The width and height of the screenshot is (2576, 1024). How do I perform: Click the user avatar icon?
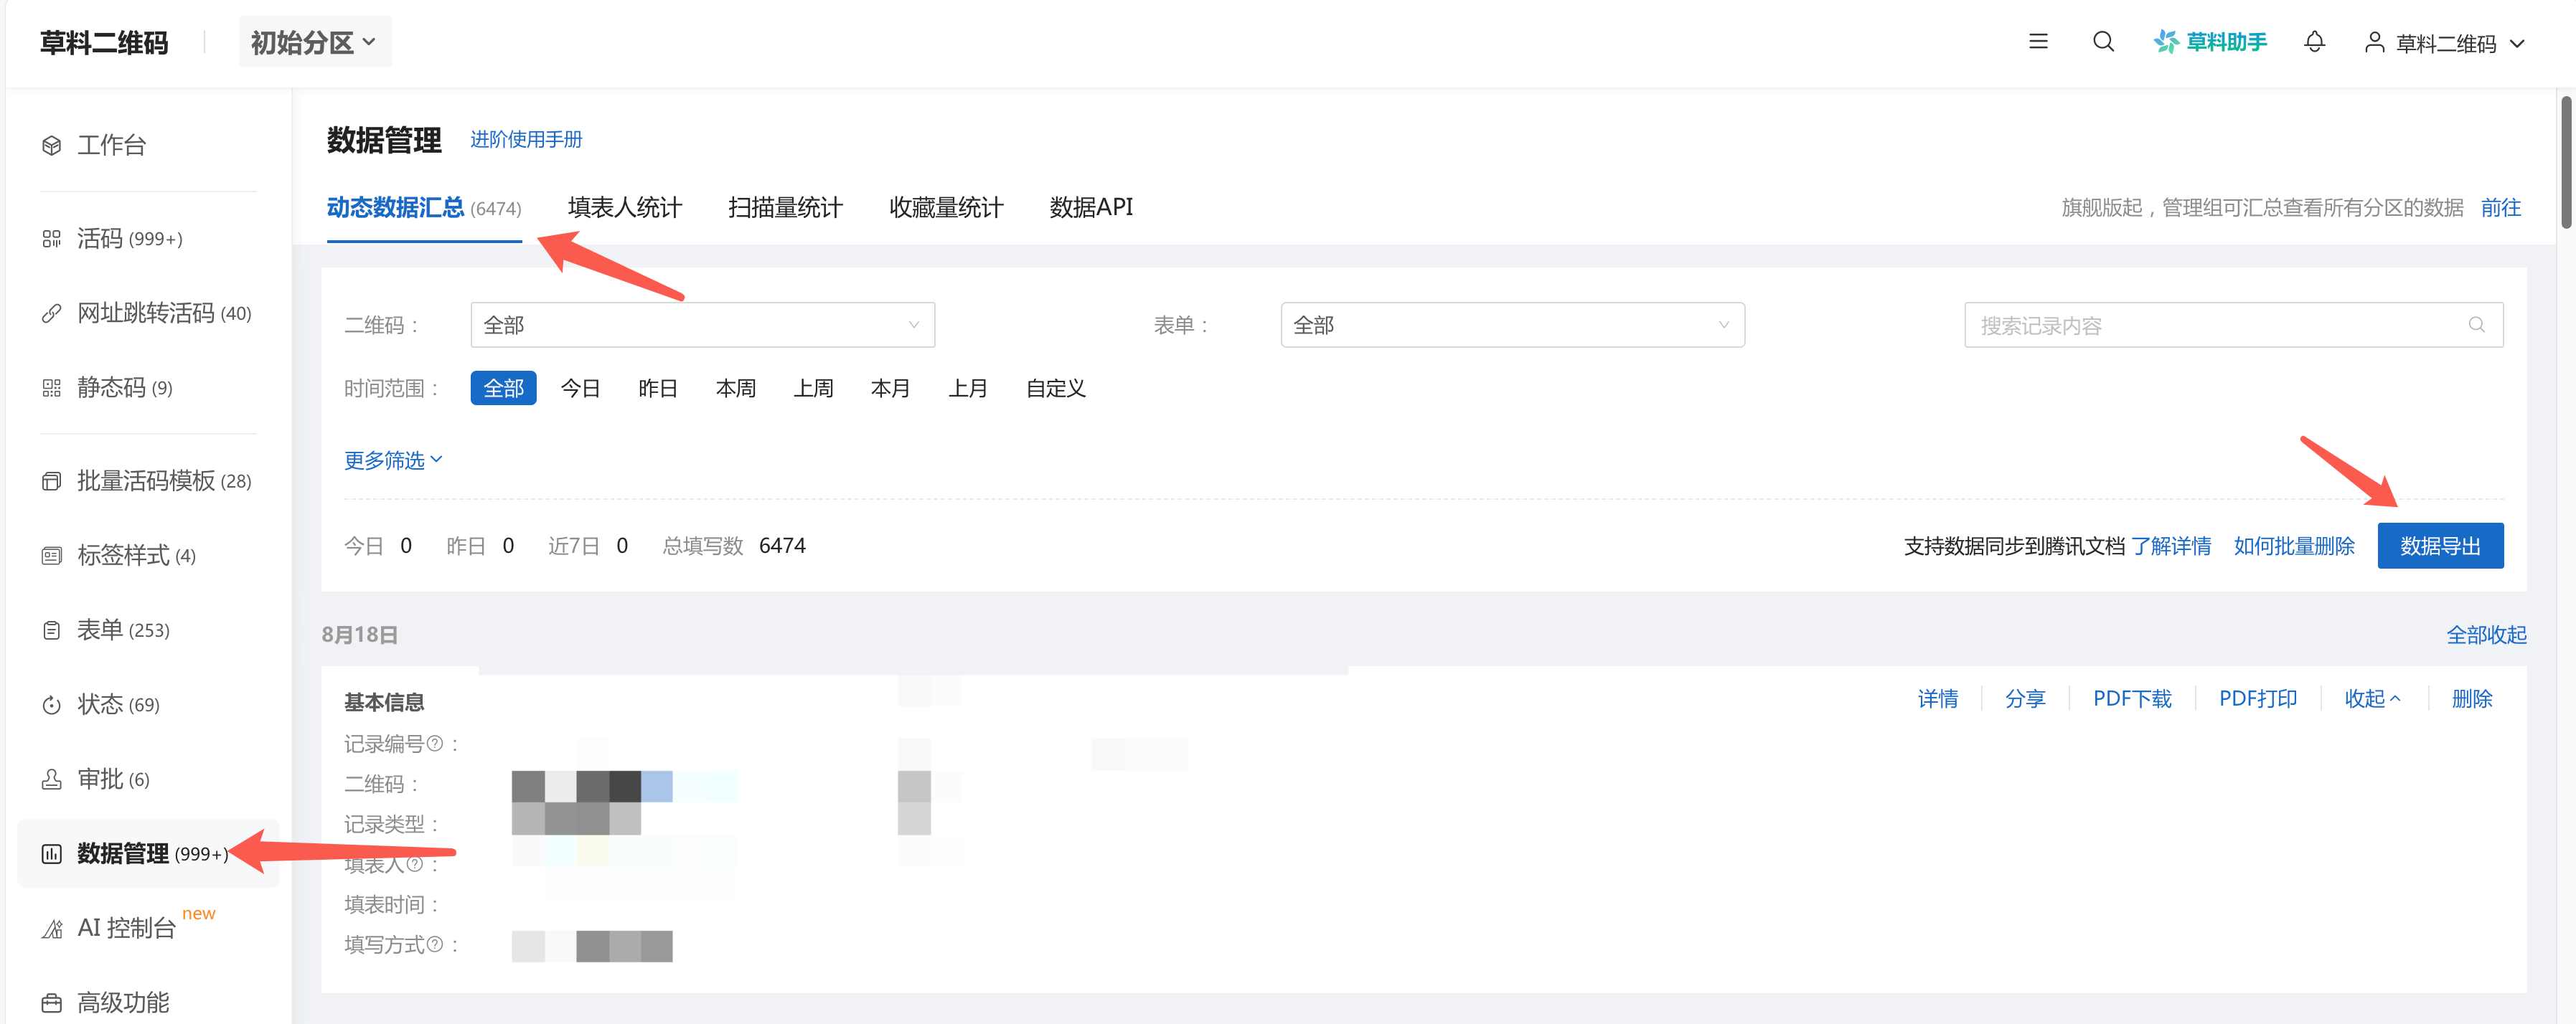[2374, 42]
